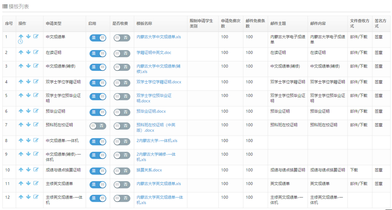Move 双学士学位学籍证明 row up
392x210 pixels.
pos(21,82)
